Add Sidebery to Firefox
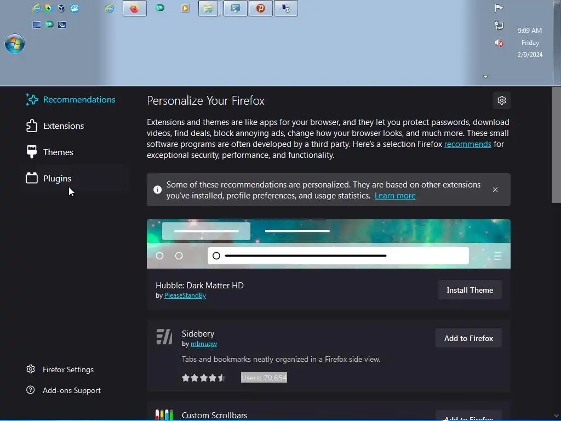561x421 pixels. click(x=468, y=338)
